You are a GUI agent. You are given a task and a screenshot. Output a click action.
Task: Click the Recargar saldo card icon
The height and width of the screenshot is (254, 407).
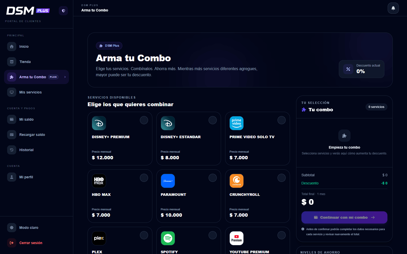point(12,135)
